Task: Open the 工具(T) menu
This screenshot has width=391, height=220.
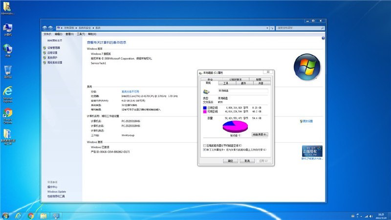Action: tap(80, 34)
